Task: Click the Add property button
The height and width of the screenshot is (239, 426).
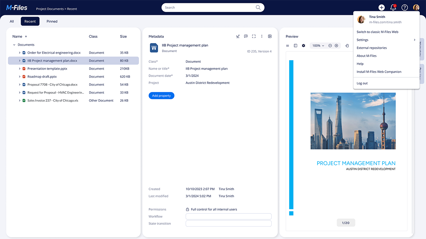Action: pos(161,96)
